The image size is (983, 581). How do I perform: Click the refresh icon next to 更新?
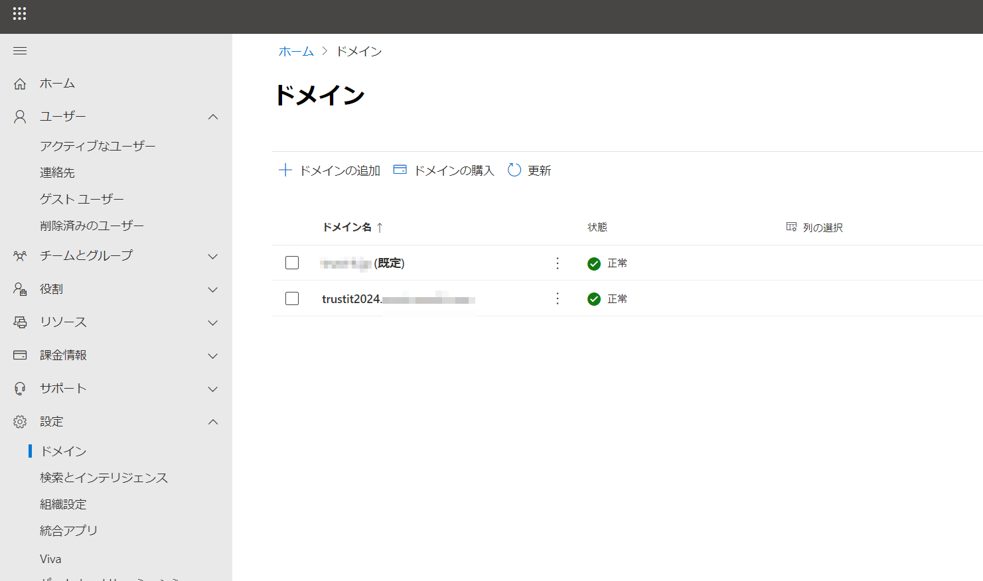coord(514,170)
